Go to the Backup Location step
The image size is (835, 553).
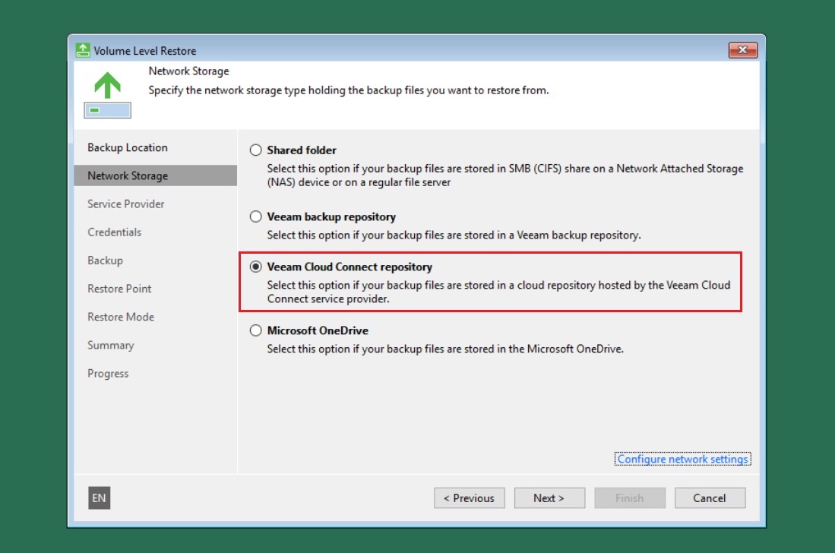[x=128, y=147]
